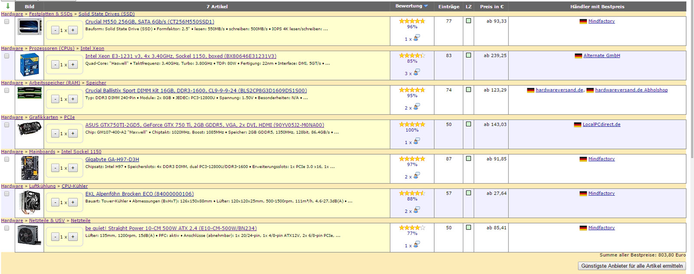Open user reviews icon for EKL Alpenföhn Brocken
Screen dimensions: 694x274
416,210
